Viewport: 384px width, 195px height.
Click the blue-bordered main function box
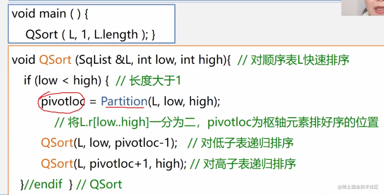91,23
